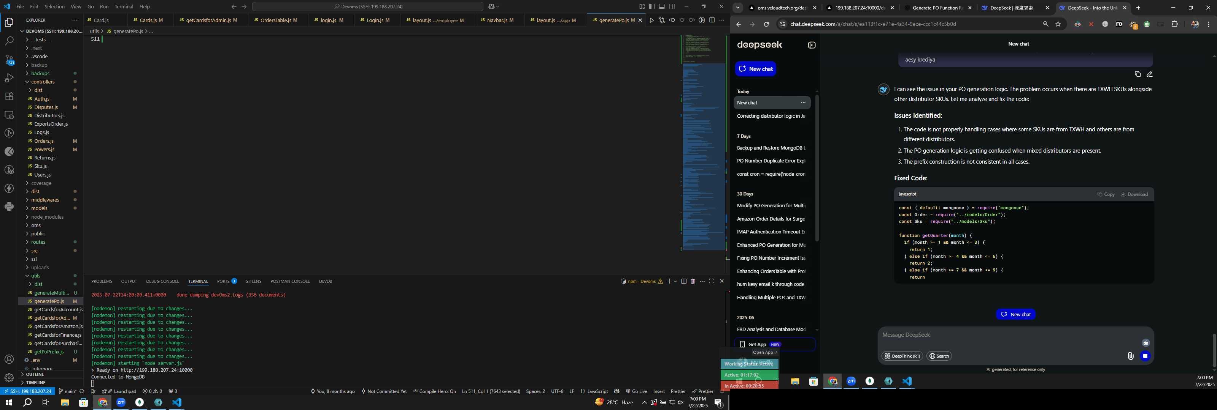
Task: Open Source Control view with 571 badge
Action: (x=9, y=60)
